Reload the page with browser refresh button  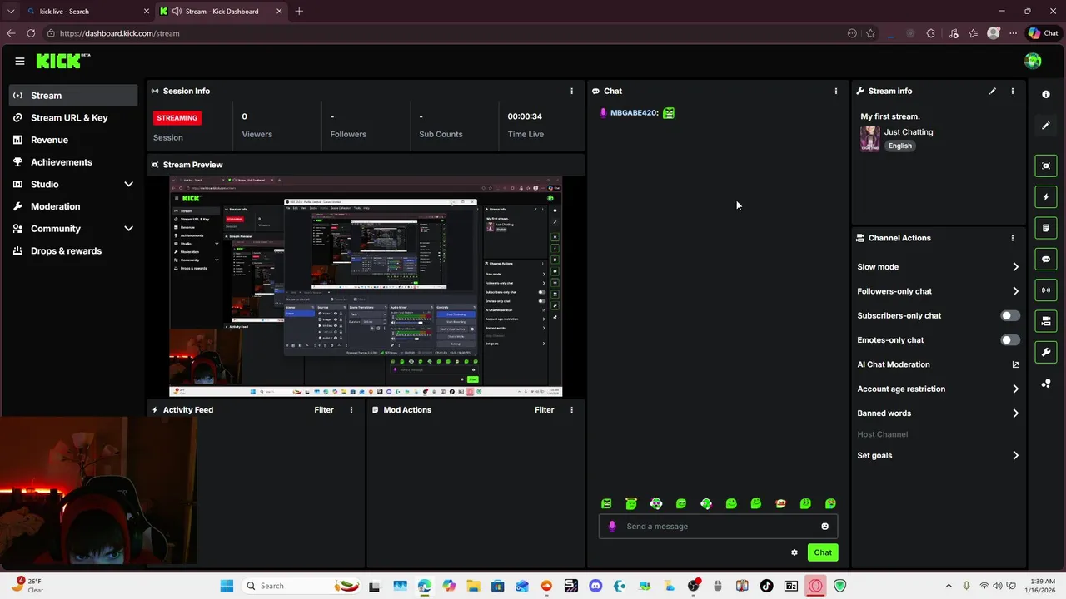pos(31,33)
